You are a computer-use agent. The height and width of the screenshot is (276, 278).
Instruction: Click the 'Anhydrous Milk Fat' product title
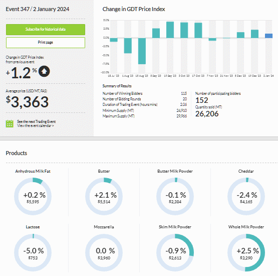33,172
